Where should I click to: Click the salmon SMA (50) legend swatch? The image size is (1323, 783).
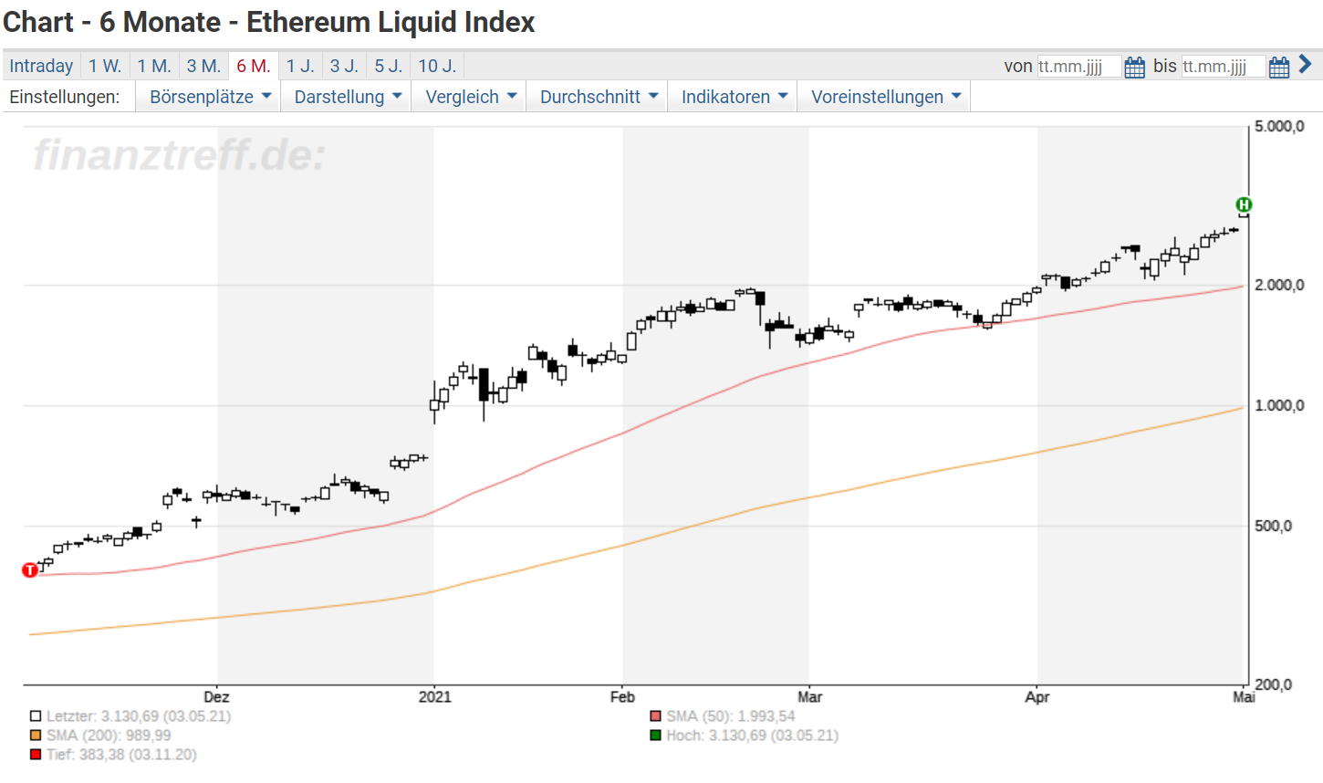[x=655, y=716]
